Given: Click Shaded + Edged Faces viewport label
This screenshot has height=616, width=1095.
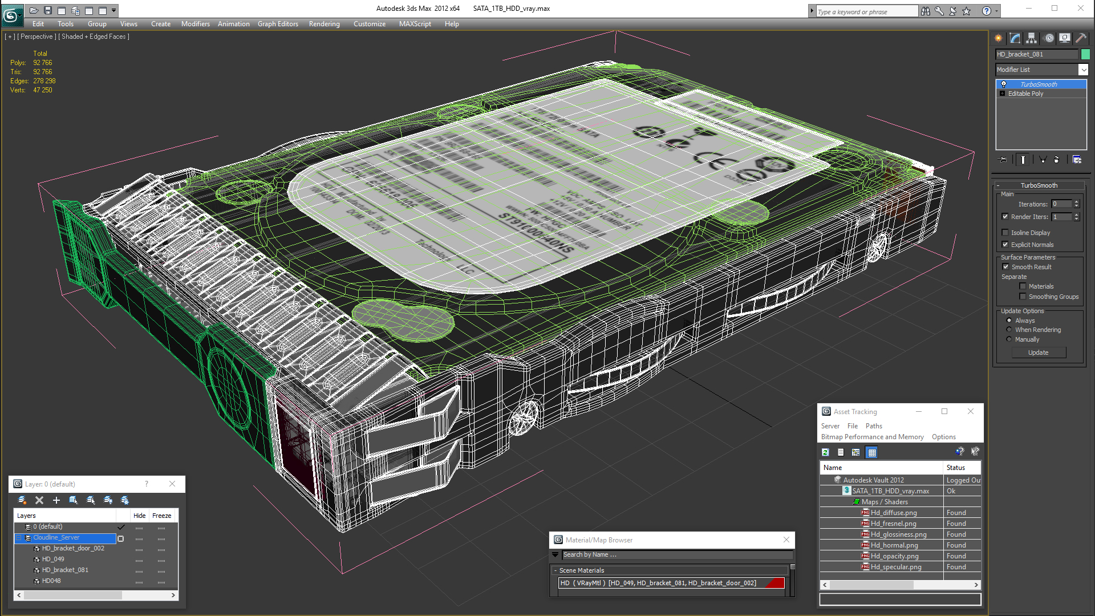Looking at the screenshot, I should pyautogui.click(x=94, y=37).
